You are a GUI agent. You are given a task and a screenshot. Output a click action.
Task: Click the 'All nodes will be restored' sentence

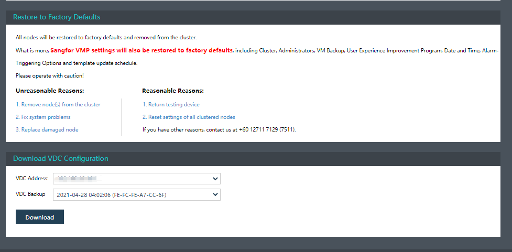[x=106, y=38]
